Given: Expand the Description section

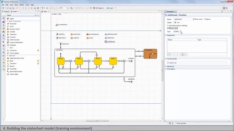Looking at the screenshot, I should [x=166, y=69].
